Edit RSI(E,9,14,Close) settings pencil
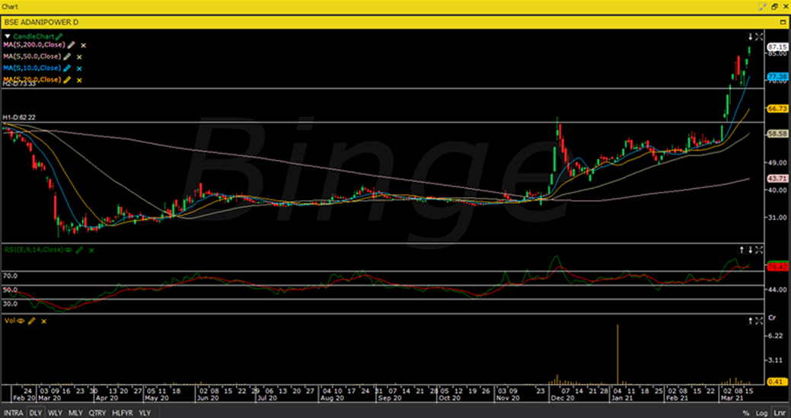This screenshot has width=791, height=418. (x=79, y=250)
